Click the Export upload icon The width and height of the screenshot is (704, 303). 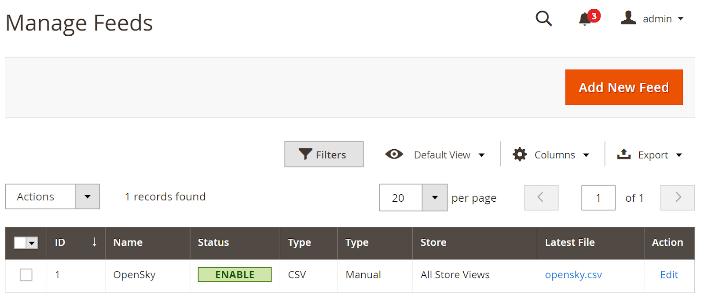point(624,154)
